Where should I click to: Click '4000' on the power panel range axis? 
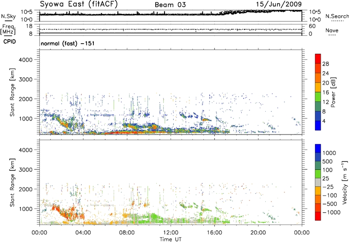tap(26, 60)
